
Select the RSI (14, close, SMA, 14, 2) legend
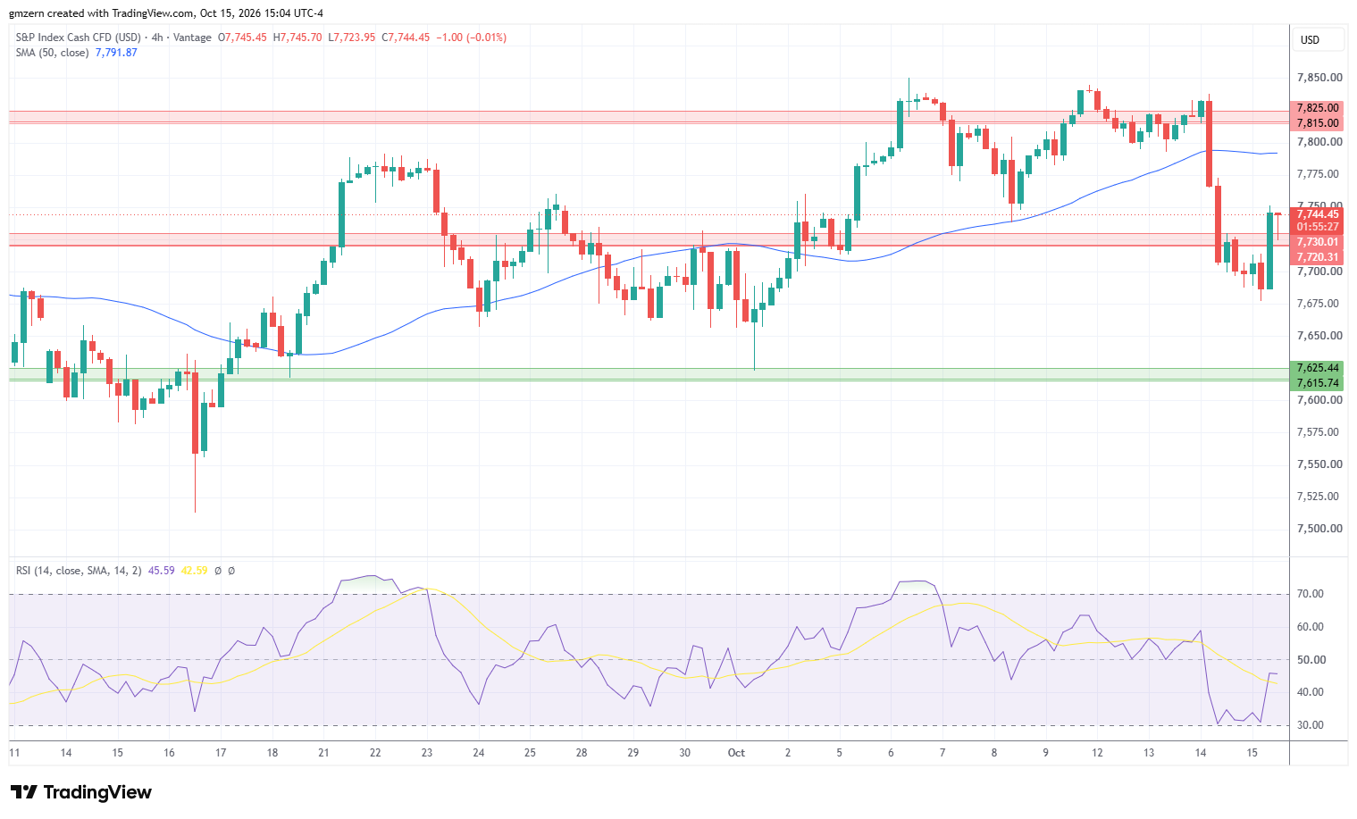click(x=79, y=571)
